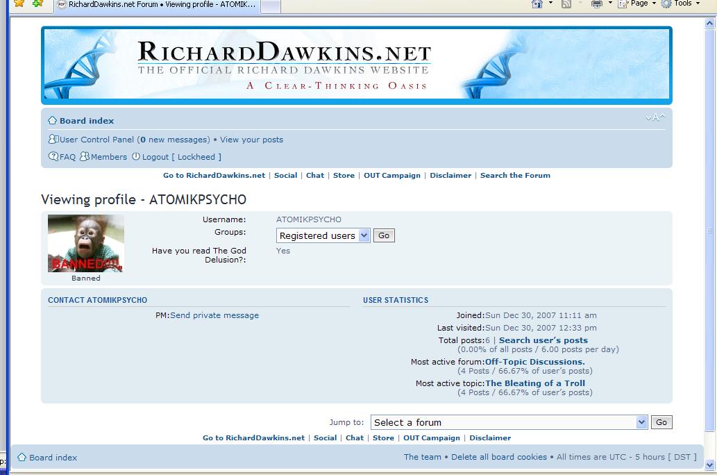The image size is (717, 475).
Task: Click the Favorites star icon
Action: (x=19, y=4)
